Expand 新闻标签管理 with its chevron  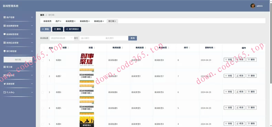tap(32, 34)
